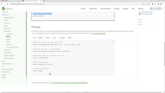Go forward with browser forward arrow
165x93 pixels.
pyautogui.click(x=5, y=4)
